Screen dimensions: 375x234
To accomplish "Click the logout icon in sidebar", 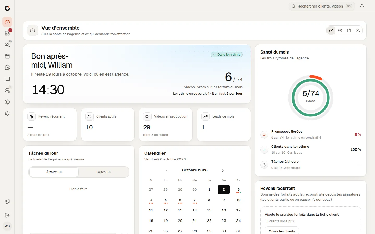I will 7,215.
